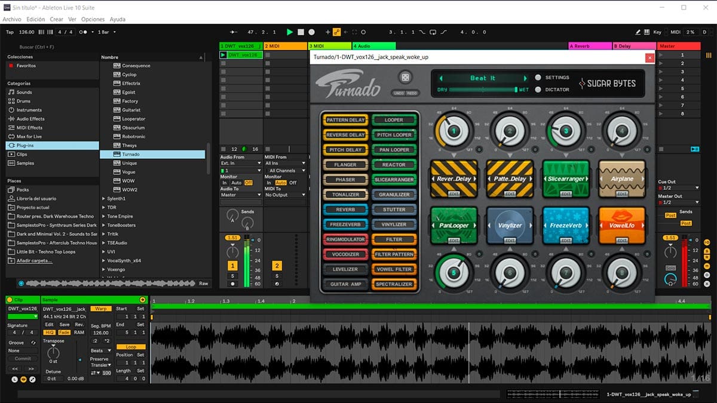The height and width of the screenshot is (403, 717).
Task: Select the VOCODIZER effect button
Action: [345, 254]
